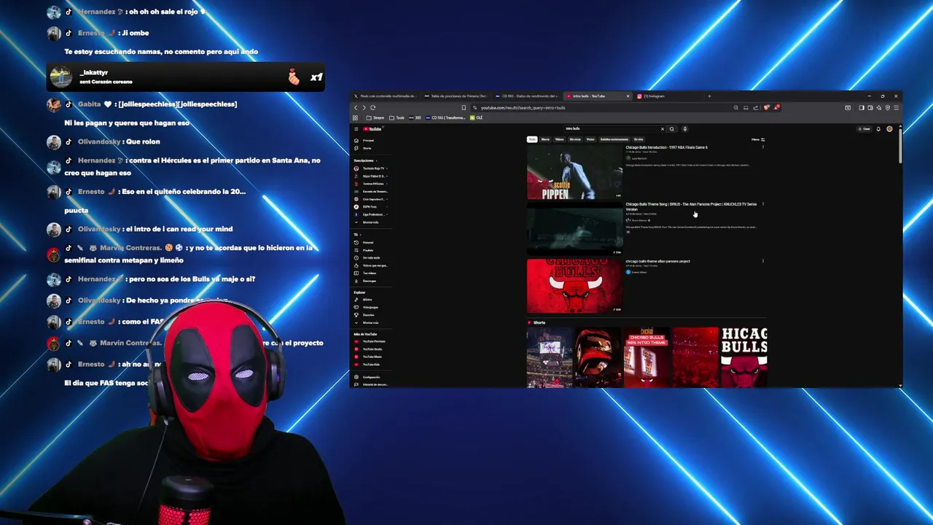Run search with the magnifier button
The height and width of the screenshot is (525, 933).
click(671, 129)
